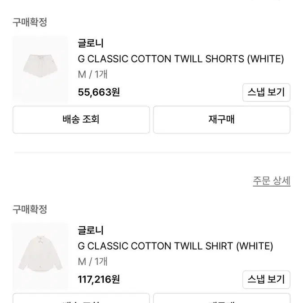Image resolution: width=303 pixels, height=303 pixels.
Task: Click the M / 1개 option under shirt
Action: pyautogui.click(x=92, y=262)
